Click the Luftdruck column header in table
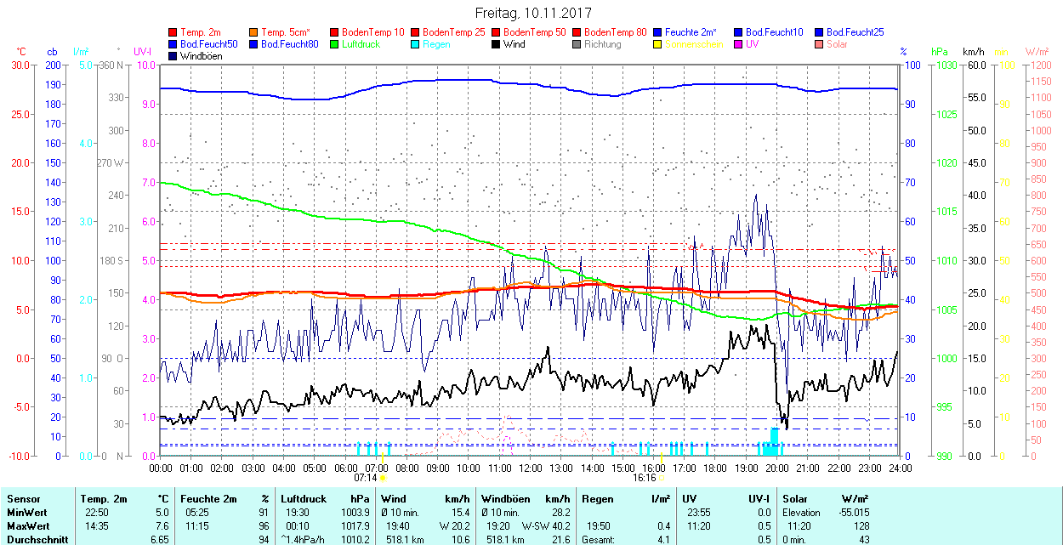The image size is (1063, 545). tap(304, 499)
